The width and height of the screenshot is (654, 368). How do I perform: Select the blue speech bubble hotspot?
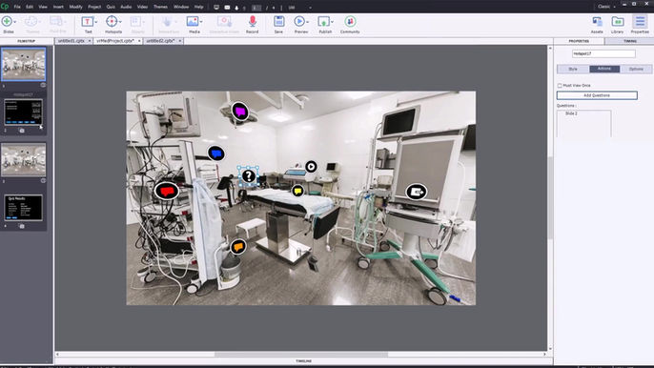pos(216,153)
